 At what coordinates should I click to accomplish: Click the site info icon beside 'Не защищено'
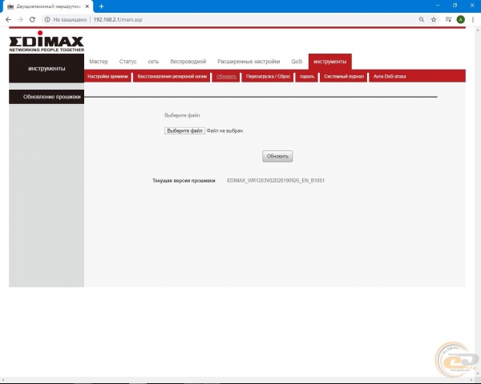coord(47,19)
